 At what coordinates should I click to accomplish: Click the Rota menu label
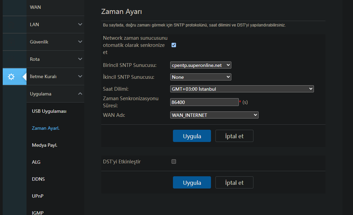pyautogui.click(x=35, y=59)
